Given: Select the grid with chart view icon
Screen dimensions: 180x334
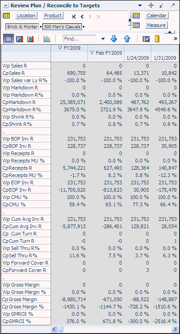Looking at the screenshot, I should [x=20, y=39].
